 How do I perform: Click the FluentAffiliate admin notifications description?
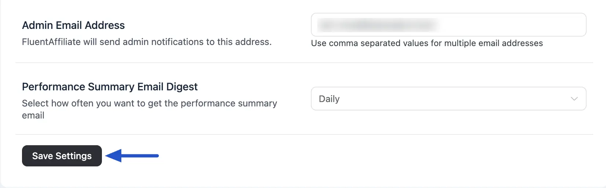click(147, 42)
